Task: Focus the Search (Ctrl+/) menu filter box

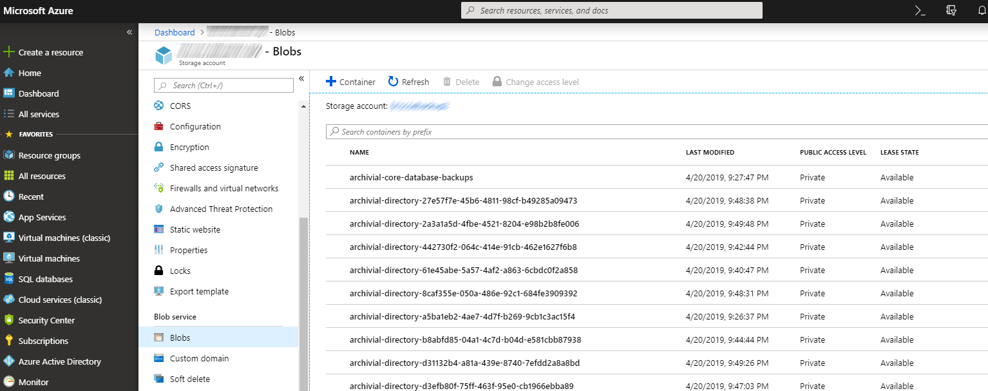Action: 223,85
